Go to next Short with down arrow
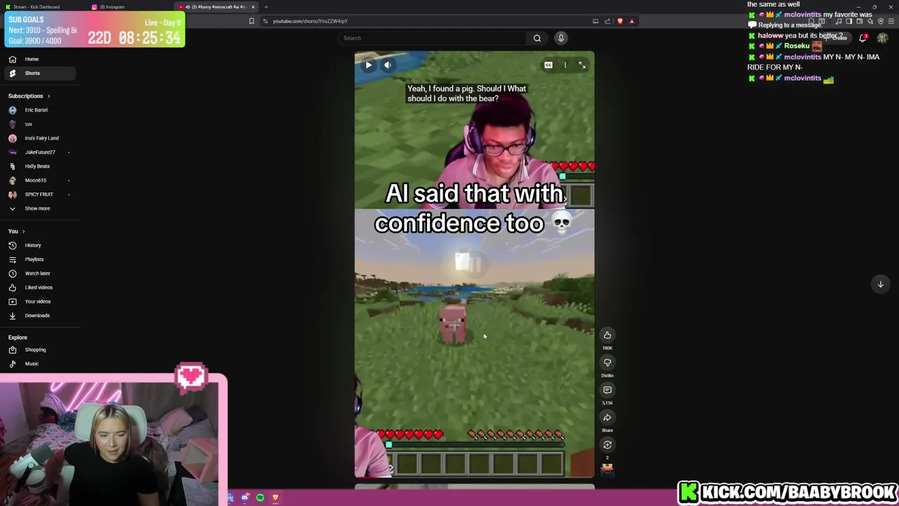Screen dimensions: 899x506 [880, 284]
